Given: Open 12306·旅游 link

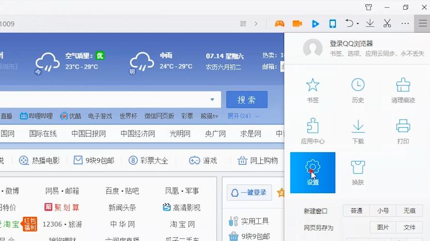Looking at the screenshot, I should click(x=62, y=224).
